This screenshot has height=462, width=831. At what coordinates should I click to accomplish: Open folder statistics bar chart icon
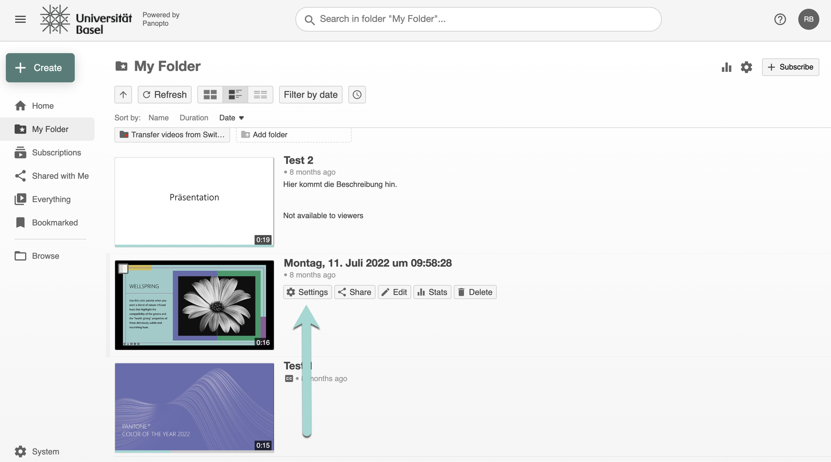click(726, 67)
